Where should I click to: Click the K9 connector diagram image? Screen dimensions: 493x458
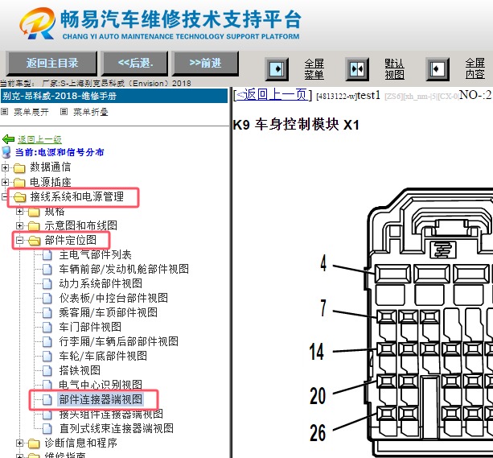click(401, 323)
